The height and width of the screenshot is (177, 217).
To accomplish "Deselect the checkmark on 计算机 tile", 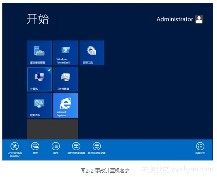I will coord(49,70).
